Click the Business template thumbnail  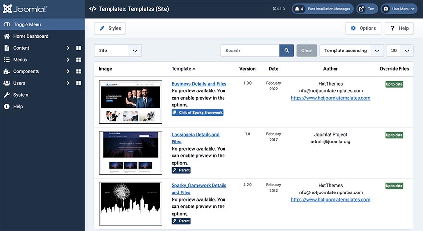click(130, 102)
